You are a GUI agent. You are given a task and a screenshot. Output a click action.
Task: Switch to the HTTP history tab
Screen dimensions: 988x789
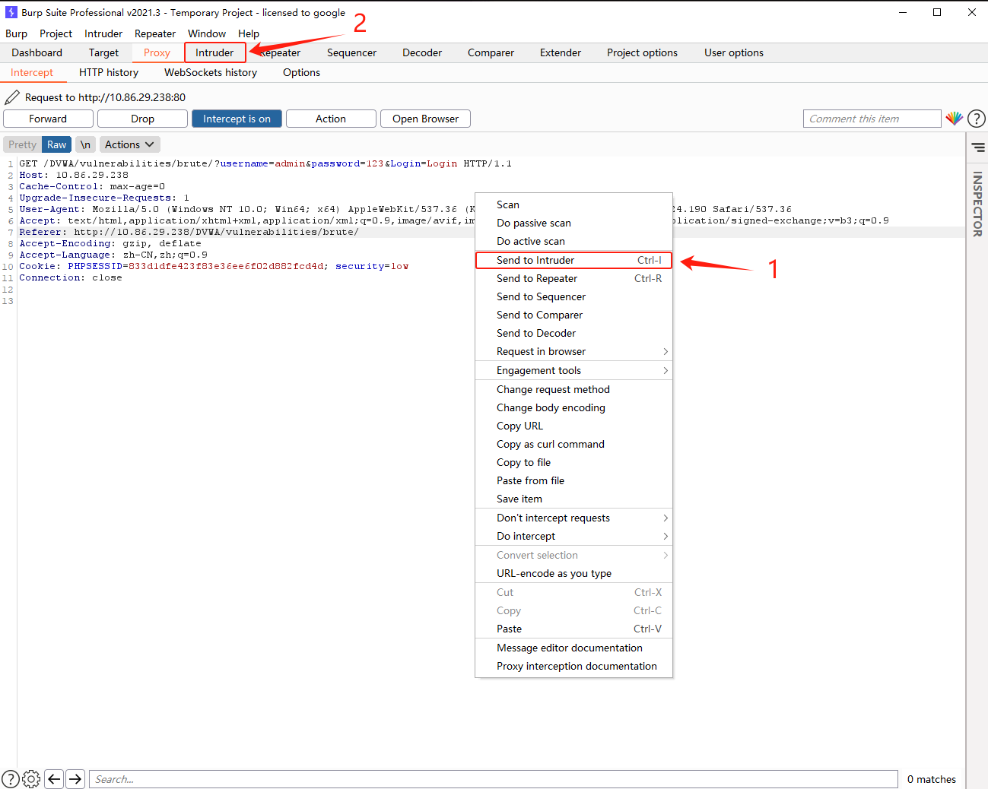coord(109,72)
